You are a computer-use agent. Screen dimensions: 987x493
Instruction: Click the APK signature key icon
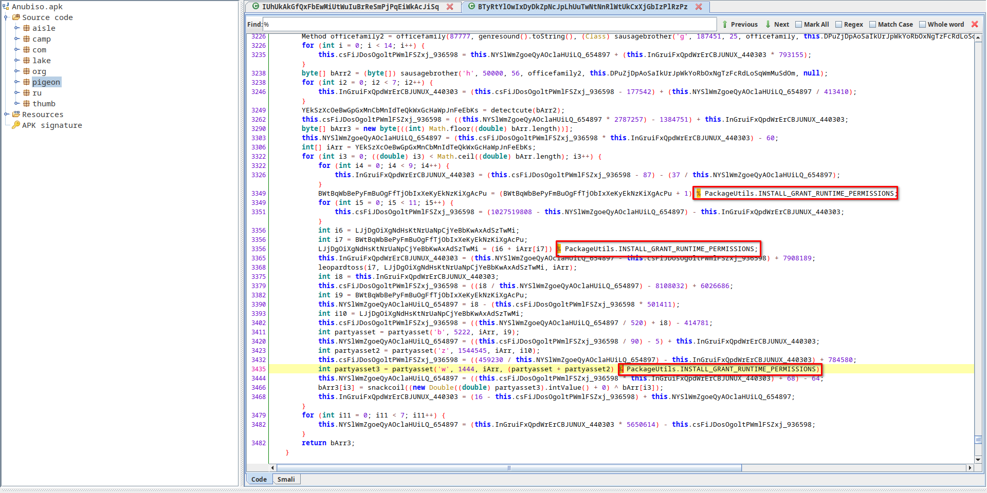(x=16, y=125)
